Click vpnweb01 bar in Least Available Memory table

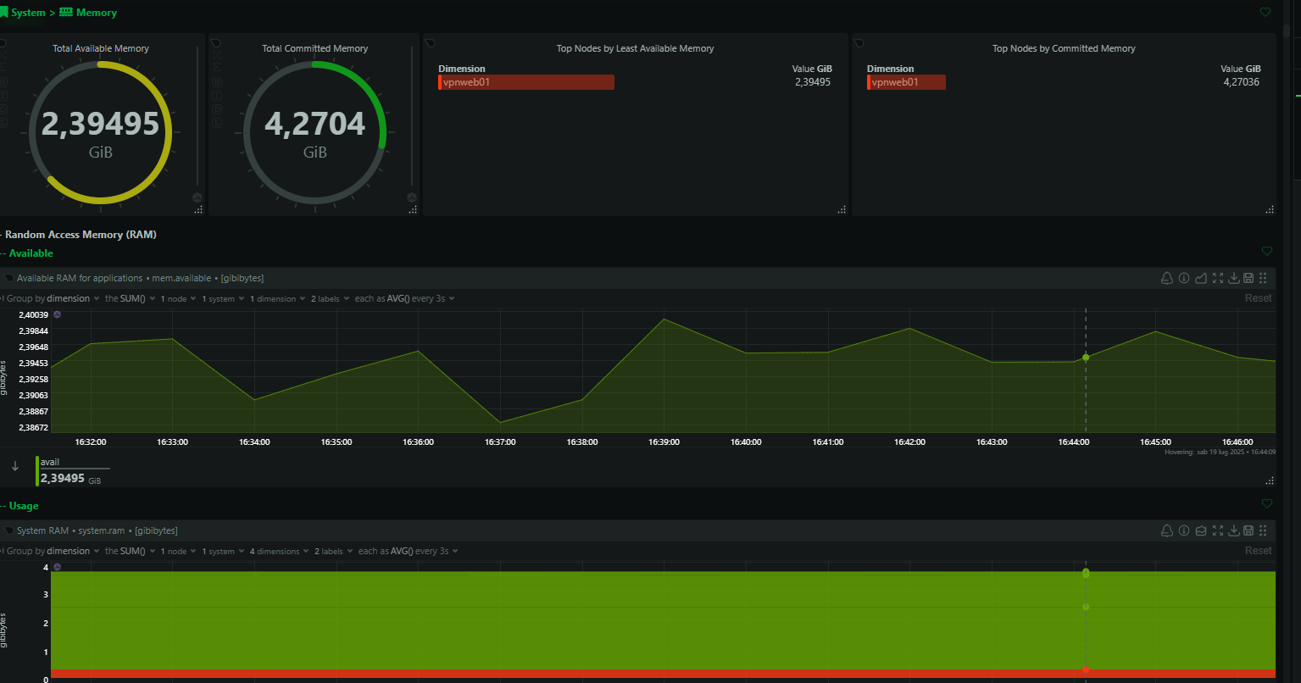coord(526,82)
